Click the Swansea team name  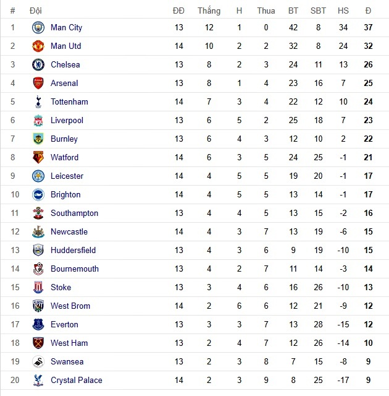[67, 362]
